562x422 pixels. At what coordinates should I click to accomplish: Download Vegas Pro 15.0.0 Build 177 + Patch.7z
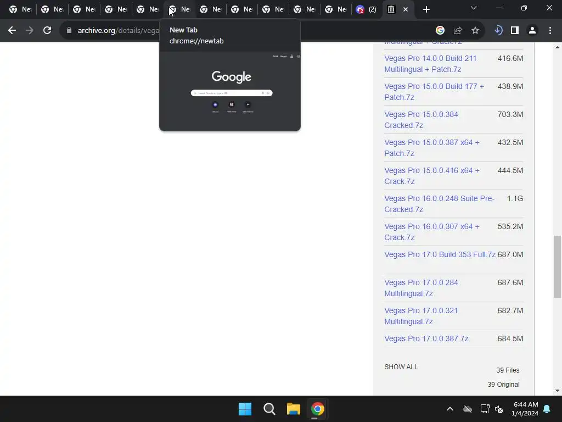point(434,92)
